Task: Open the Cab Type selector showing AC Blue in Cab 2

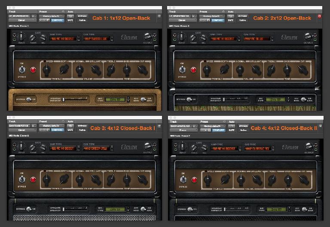Action: [x=257, y=39]
